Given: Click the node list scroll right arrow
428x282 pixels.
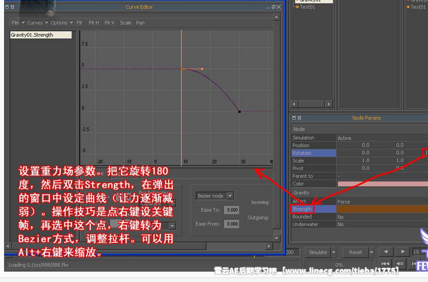Looking at the screenshot, I should 329,104.
